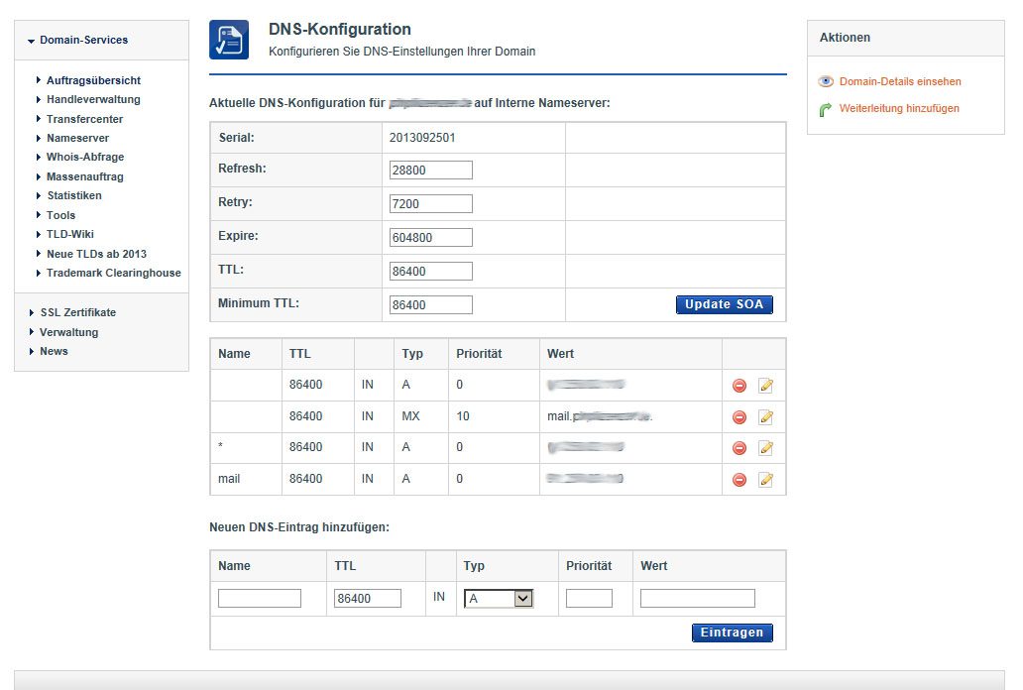1023x690 pixels.
Task: Expand the Verwaltung menu section
Action: point(68,332)
